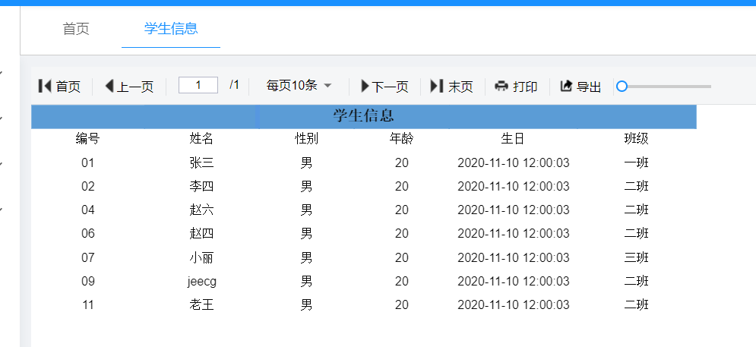This screenshot has height=347, width=756.
Task: Switch to the 首页 tab
Action: pos(76,28)
